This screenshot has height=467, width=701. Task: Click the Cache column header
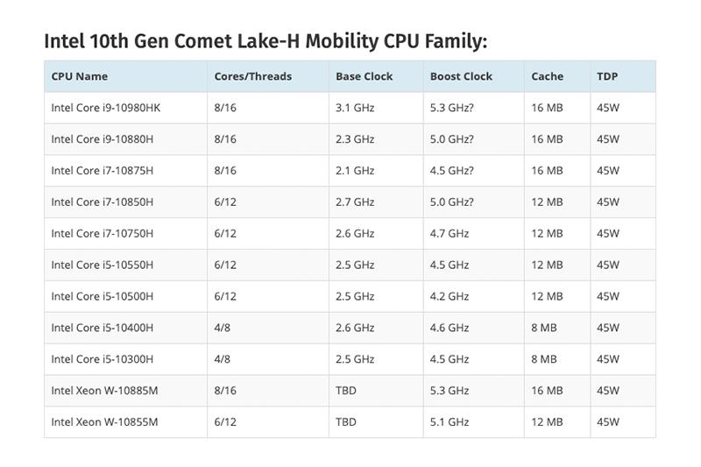547,76
